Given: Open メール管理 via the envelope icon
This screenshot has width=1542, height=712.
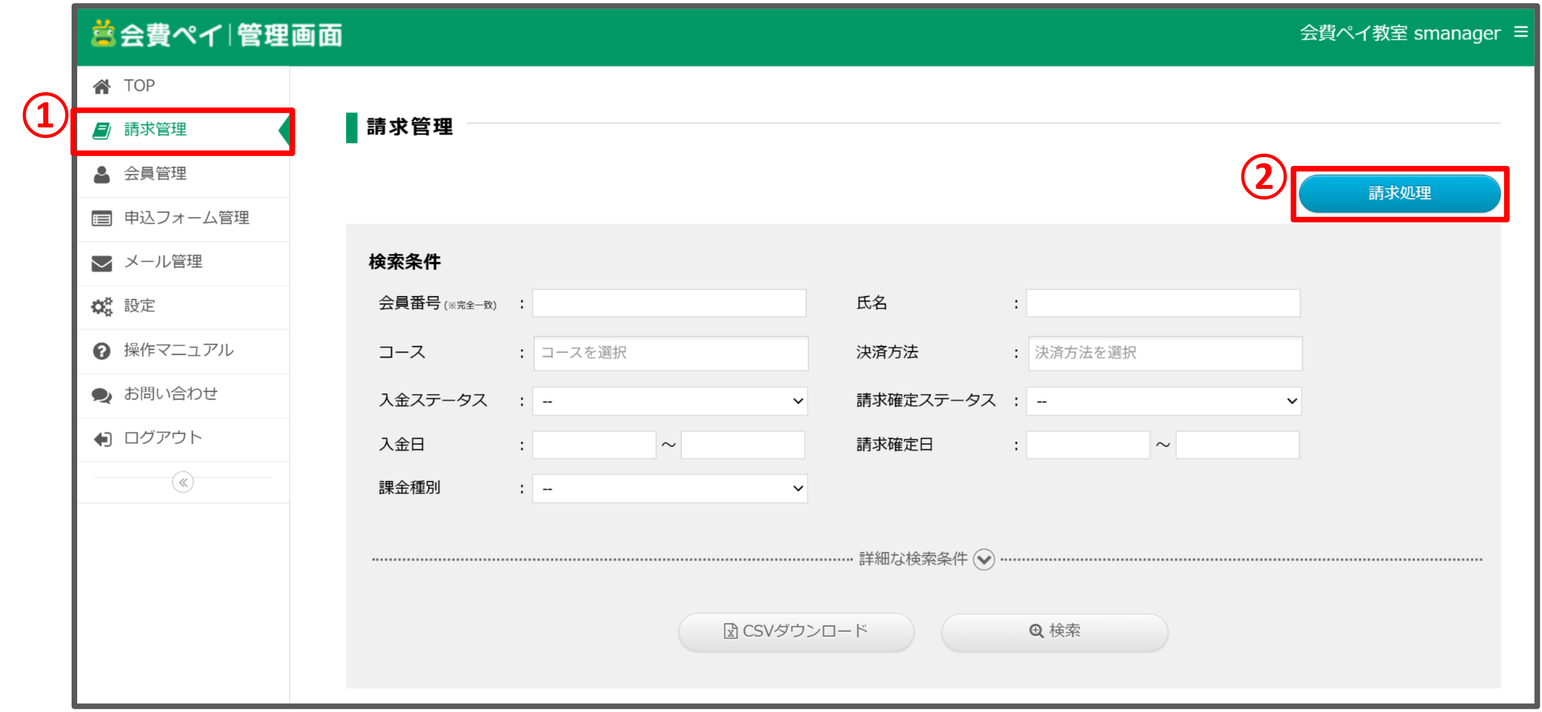Looking at the screenshot, I should [x=102, y=262].
